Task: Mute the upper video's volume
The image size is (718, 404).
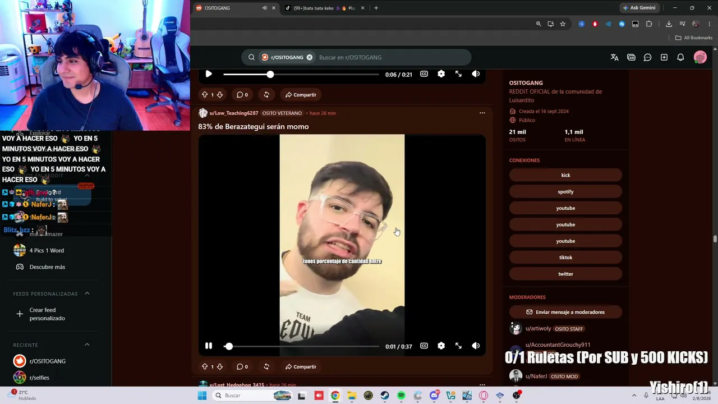Action: 476,74
